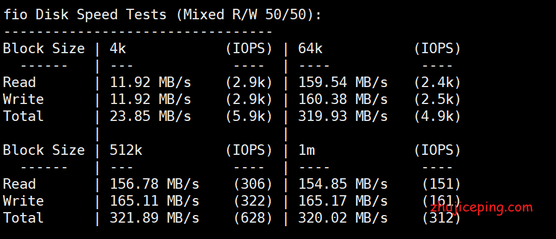Select the 512k block size header
The height and width of the screenshot is (239, 556).
(x=126, y=151)
